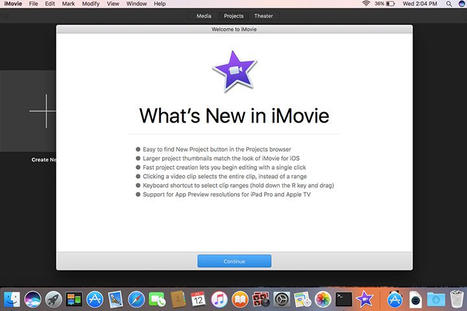
Task: Click the Siri icon in the menu bar
Action: [x=462, y=4]
